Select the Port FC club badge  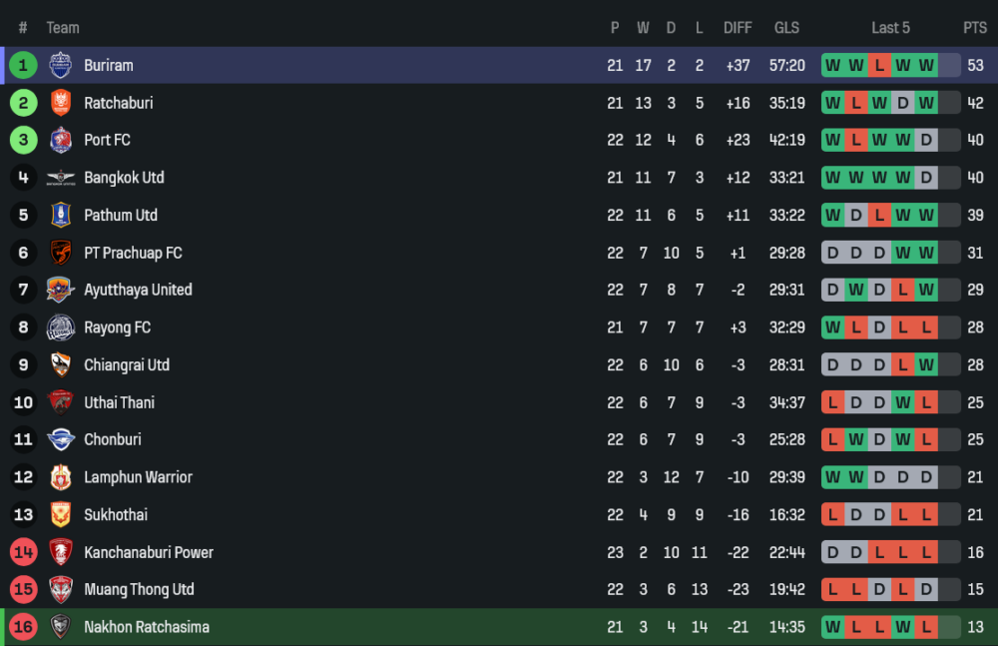[x=61, y=140]
